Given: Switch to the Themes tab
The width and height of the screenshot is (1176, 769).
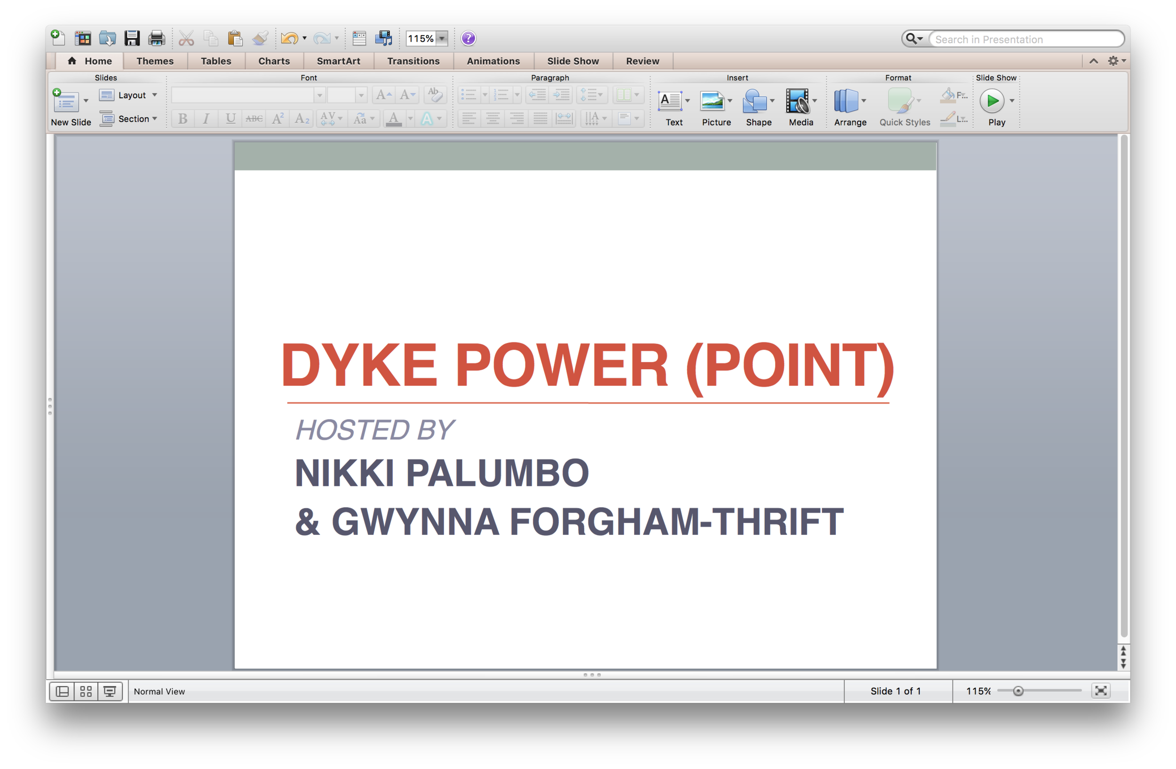Looking at the screenshot, I should (x=155, y=61).
